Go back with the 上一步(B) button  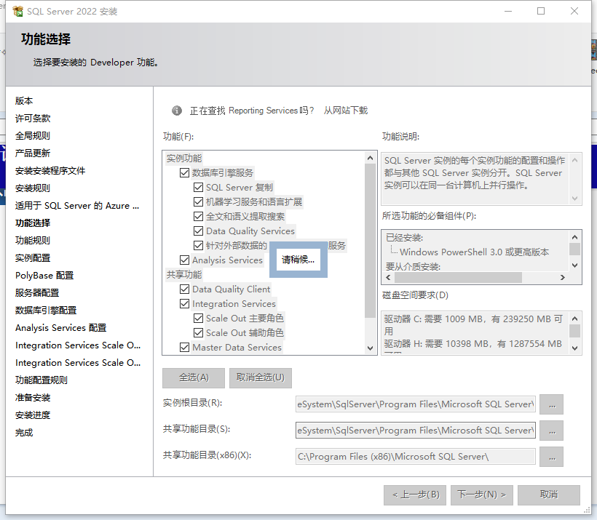pyautogui.click(x=415, y=495)
